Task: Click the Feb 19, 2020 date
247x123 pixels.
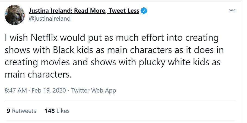Action: point(49,90)
